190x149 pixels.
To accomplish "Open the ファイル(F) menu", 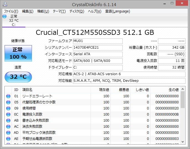I will tap(11, 11).
